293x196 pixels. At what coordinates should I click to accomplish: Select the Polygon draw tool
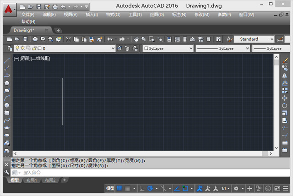[7, 83]
